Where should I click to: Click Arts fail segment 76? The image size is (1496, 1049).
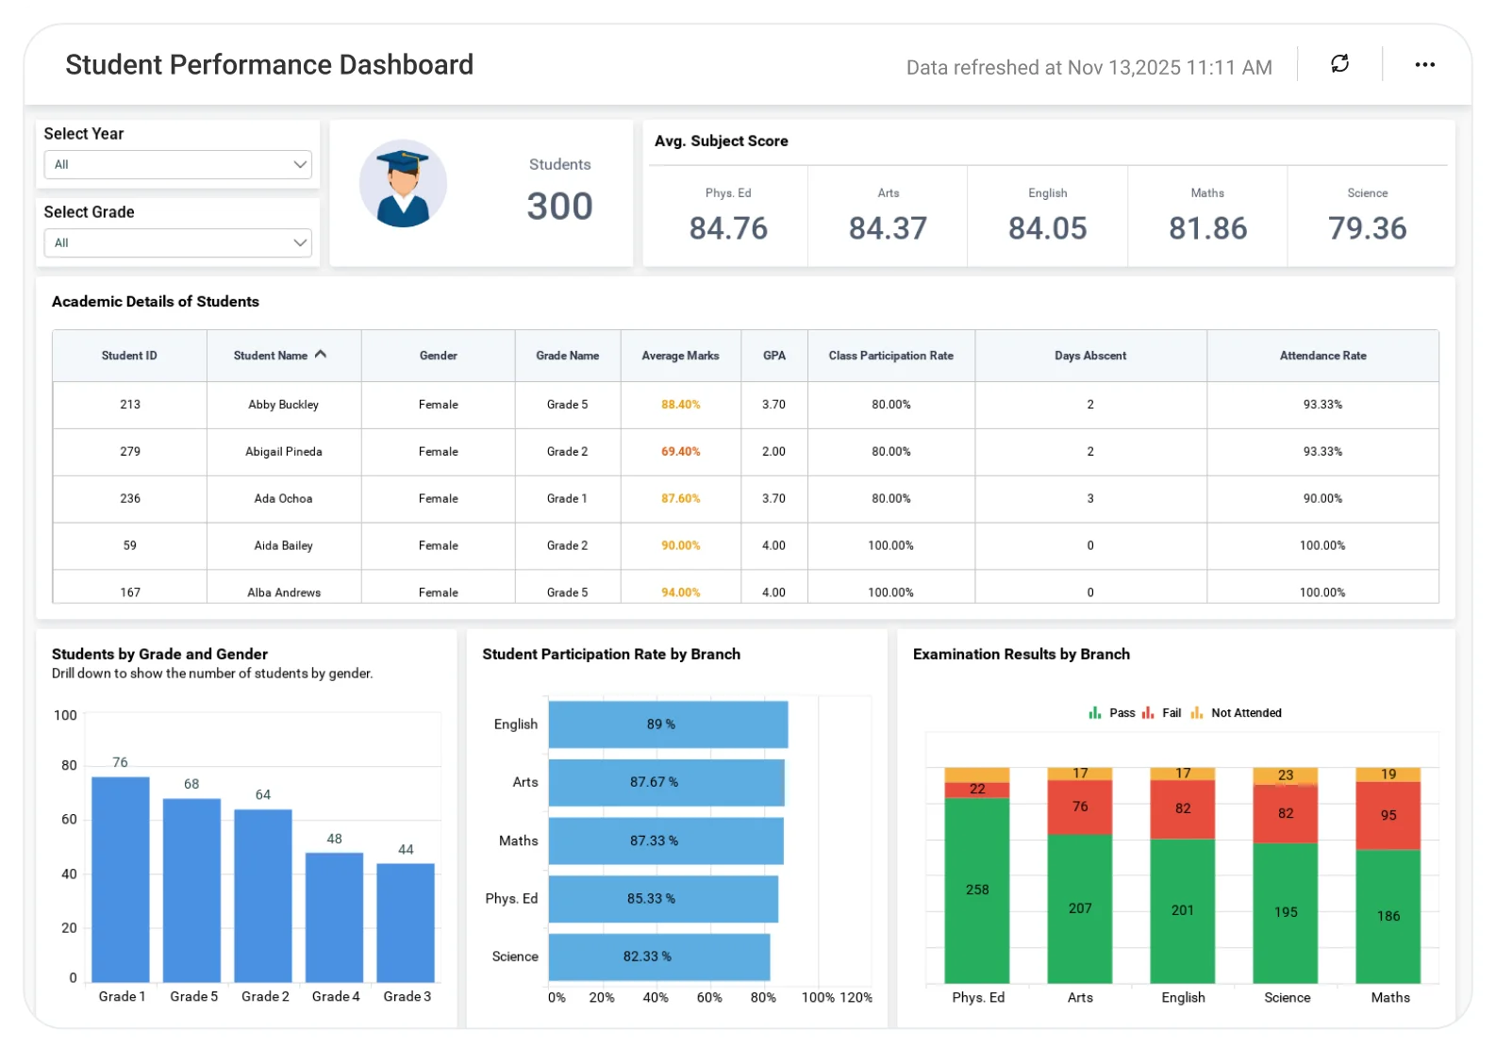(x=1080, y=808)
